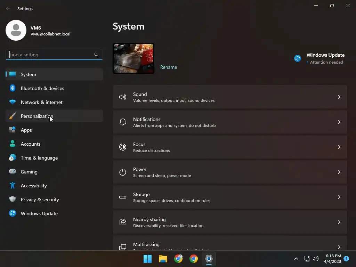Open File Explorer from taskbar
The height and width of the screenshot is (267, 356).
coord(163,259)
